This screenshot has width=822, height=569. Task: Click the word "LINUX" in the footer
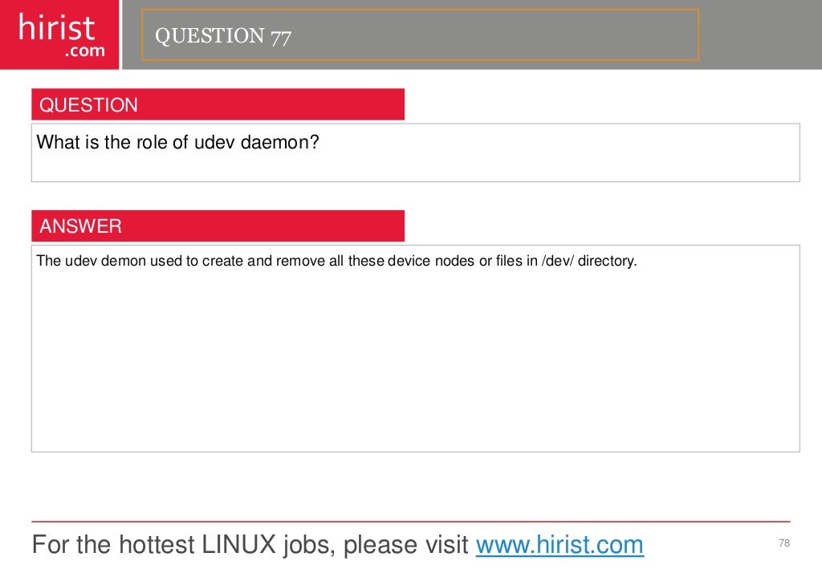pos(238,544)
